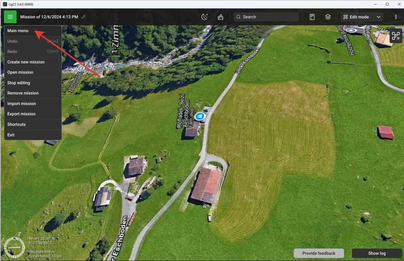Viewport: 404px width, 261px height.
Task: Select Redo in main menu
Action: [33, 52]
